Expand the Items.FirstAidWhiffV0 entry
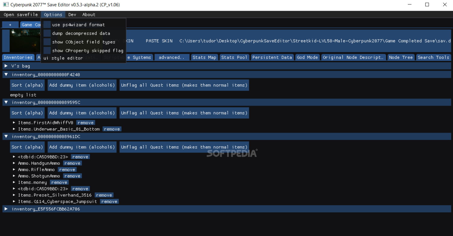453x236 pixels. [14, 123]
